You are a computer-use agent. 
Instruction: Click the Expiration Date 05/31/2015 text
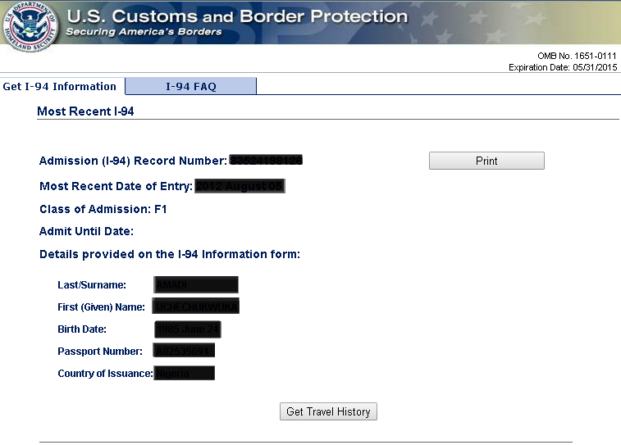click(562, 67)
